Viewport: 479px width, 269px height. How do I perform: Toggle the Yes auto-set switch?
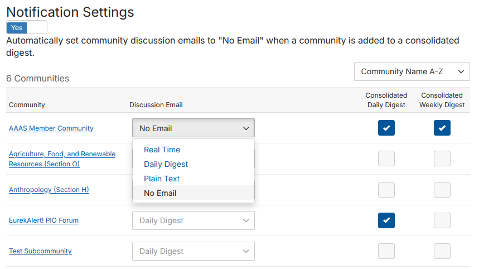pyautogui.click(x=26, y=27)
